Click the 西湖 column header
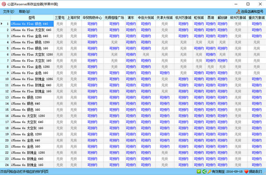 click(x=211, y=18)
